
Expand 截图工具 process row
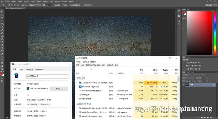point(77,95)
